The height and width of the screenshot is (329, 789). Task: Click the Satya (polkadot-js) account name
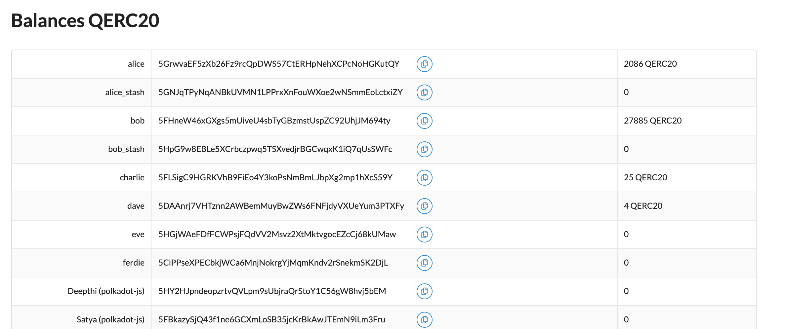(x=110, y=319)
